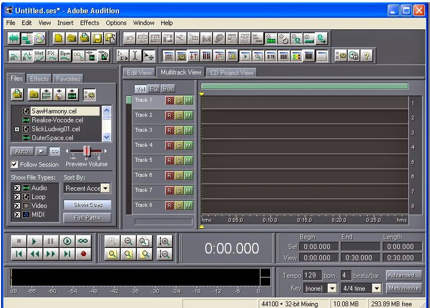Select the move/copy clip tool
The height and width of the screenshot is (308, 430).
click(x=149, y=56)
